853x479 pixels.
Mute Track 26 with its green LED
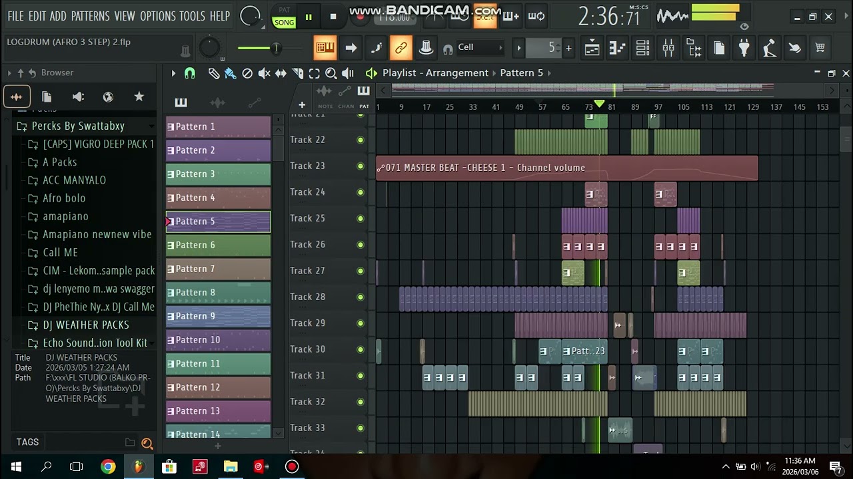[361, 245]
